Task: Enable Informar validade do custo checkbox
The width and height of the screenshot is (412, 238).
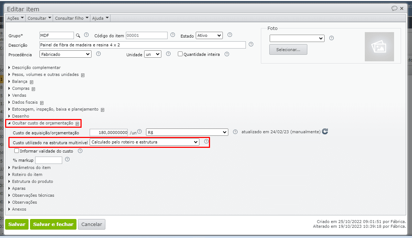Action: click(x=16, y=151)
